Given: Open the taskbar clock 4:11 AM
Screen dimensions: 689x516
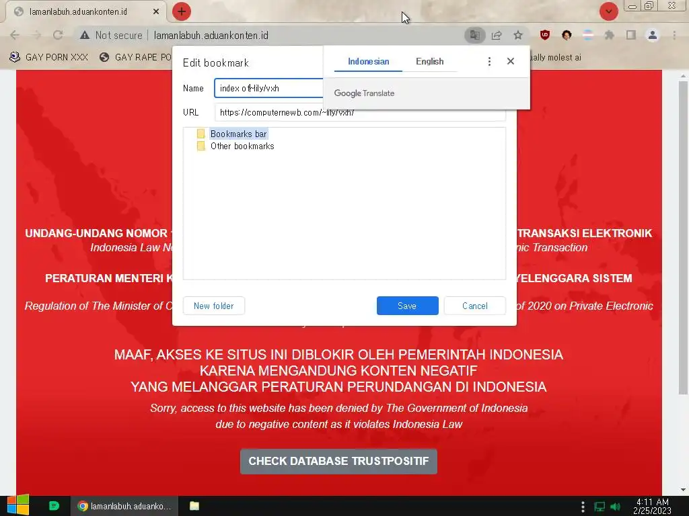Looking at the screenshot, I should pyautogui.click(x=652, y=506).
